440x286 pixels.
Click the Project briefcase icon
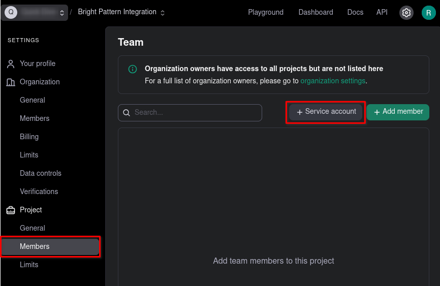(11, 210)
